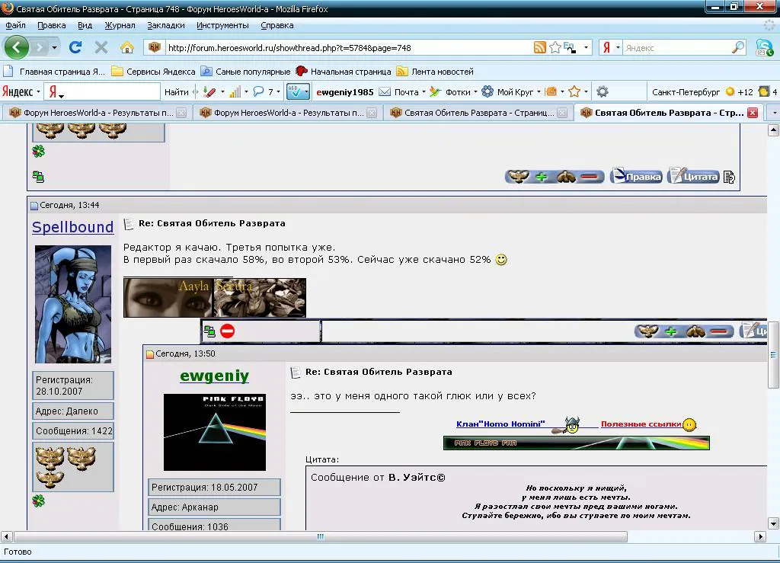The width and height of the screenshot is (780, 563).
Task: Click the red report post icon
Action: [227, 331]
